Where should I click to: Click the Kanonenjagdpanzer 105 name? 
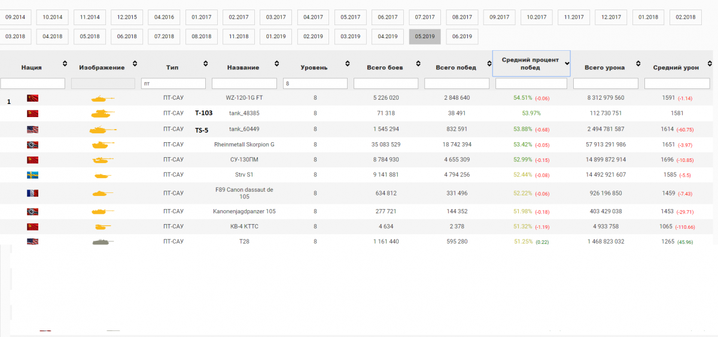tap(244, 212)
